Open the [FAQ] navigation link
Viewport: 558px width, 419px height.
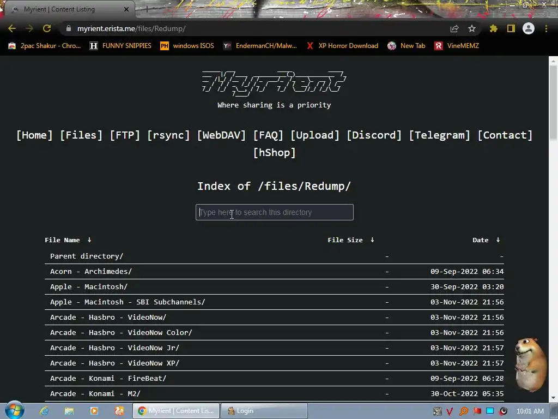pos(268,135)
